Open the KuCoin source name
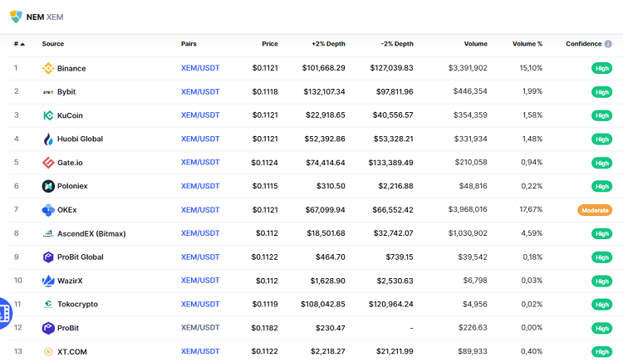This screenshot has height=362, width=623. tap(70, 115)
